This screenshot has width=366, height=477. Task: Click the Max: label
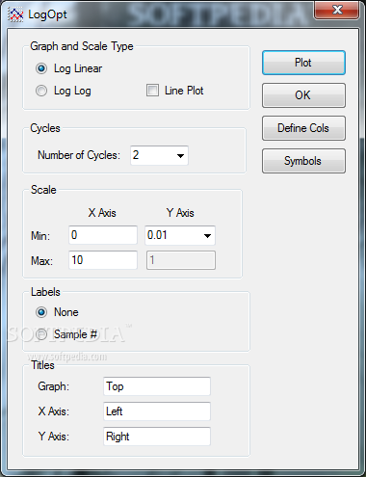(x=41, y=261)
